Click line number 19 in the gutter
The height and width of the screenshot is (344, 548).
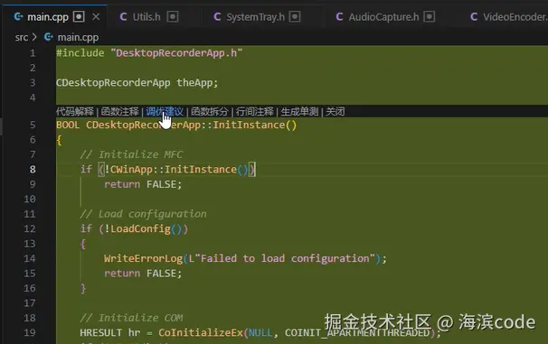point(30,333)
